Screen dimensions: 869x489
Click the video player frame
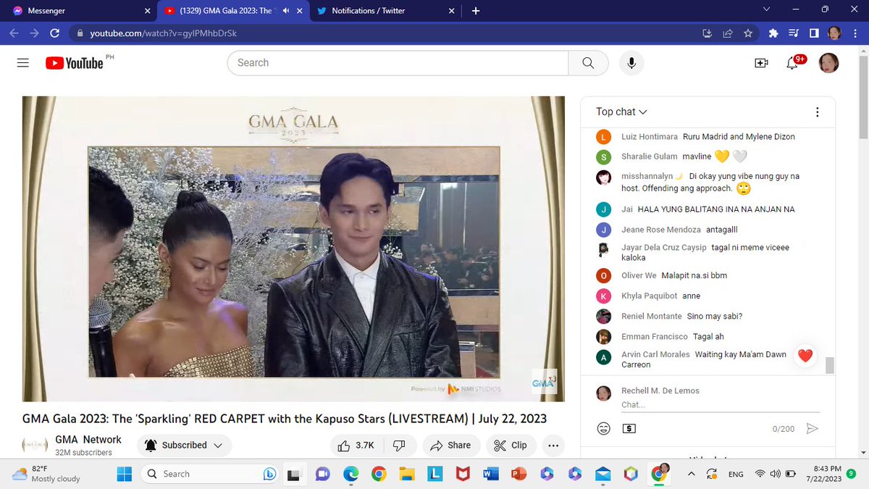[293, 248]
